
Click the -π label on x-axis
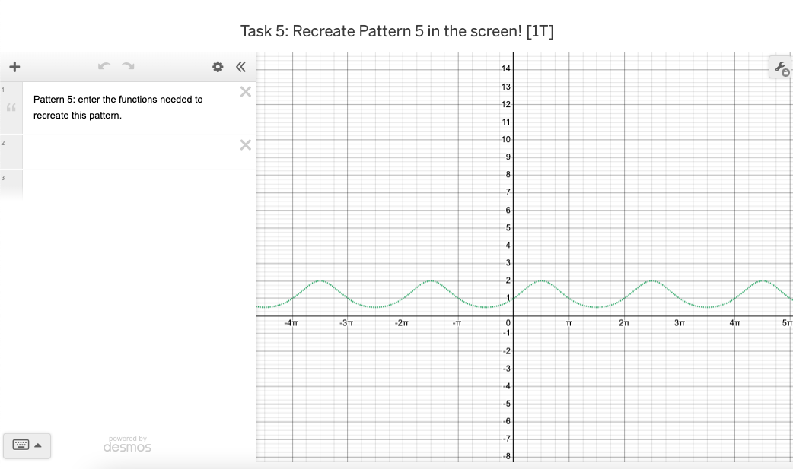point(457,323)
